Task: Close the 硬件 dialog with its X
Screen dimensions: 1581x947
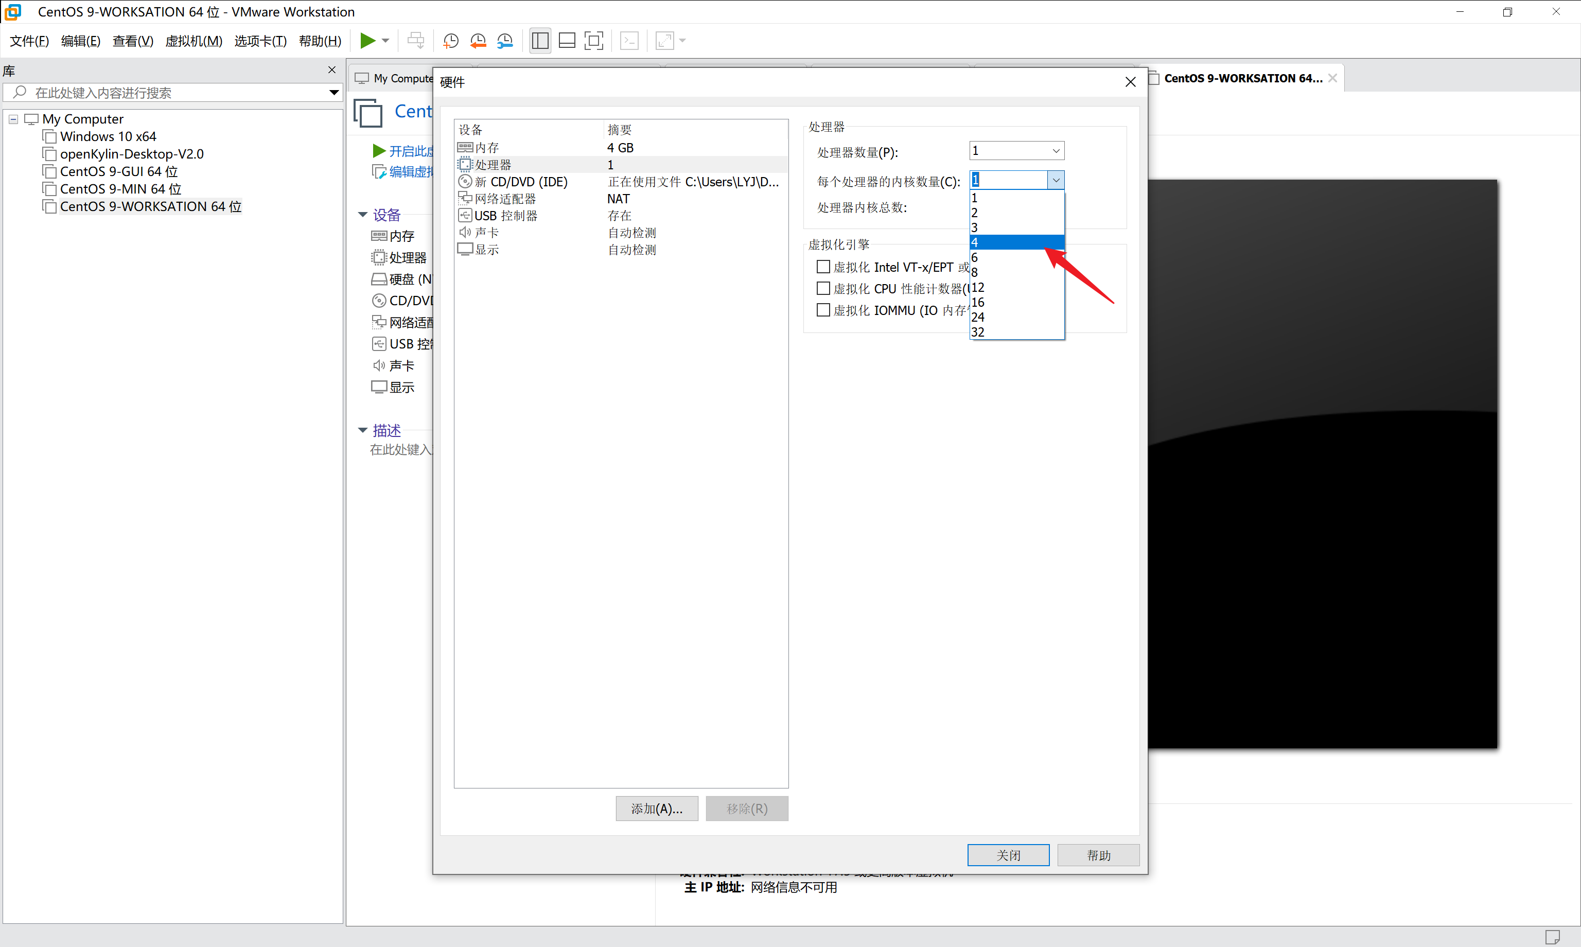Action: pyautogui.click(x=1131, y=82)
